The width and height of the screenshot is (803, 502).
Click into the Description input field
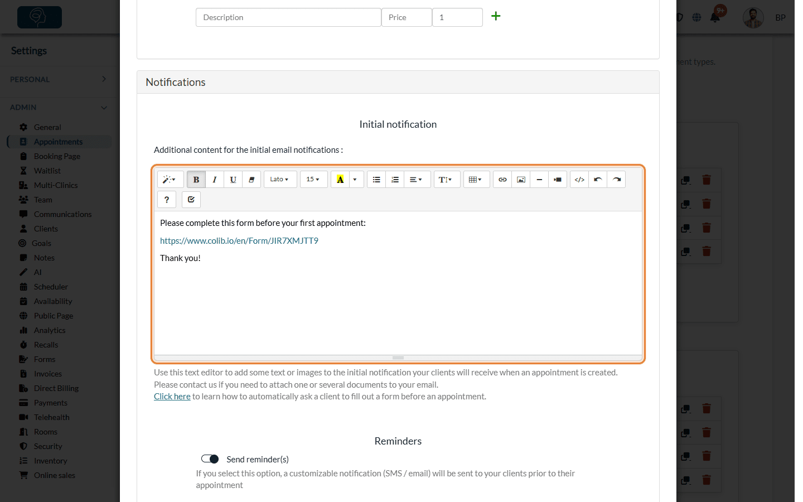pyautogui.click(x=288, y=17)
